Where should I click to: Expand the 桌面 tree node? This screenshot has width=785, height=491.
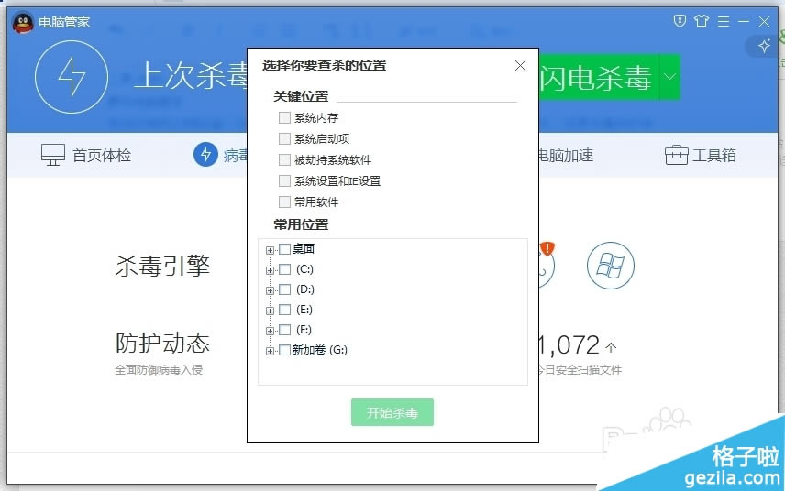270,250
